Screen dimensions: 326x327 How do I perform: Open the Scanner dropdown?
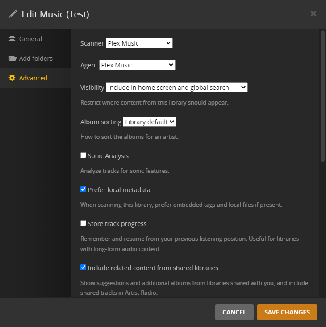coord(139,43)
